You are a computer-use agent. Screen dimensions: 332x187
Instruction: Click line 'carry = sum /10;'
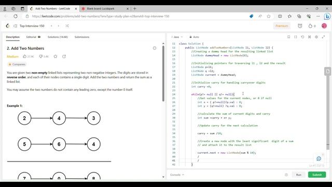(210, 133)
